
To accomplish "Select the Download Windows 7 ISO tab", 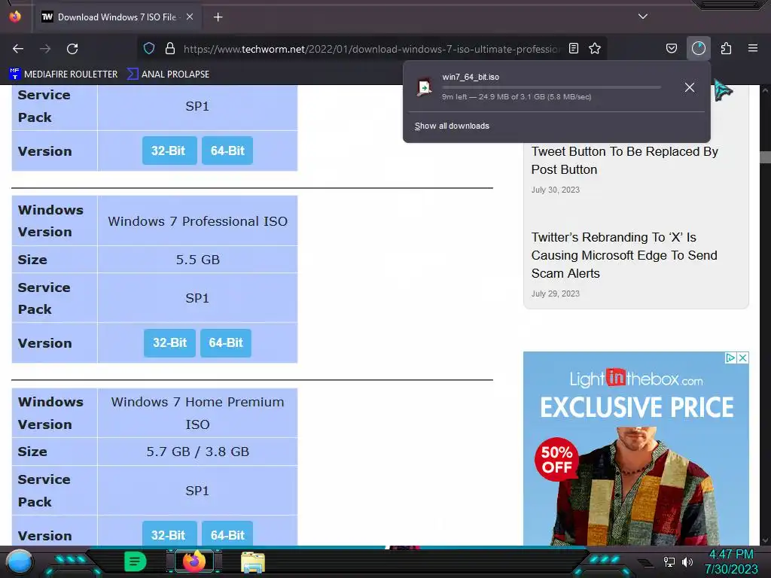I will point(117,17).
